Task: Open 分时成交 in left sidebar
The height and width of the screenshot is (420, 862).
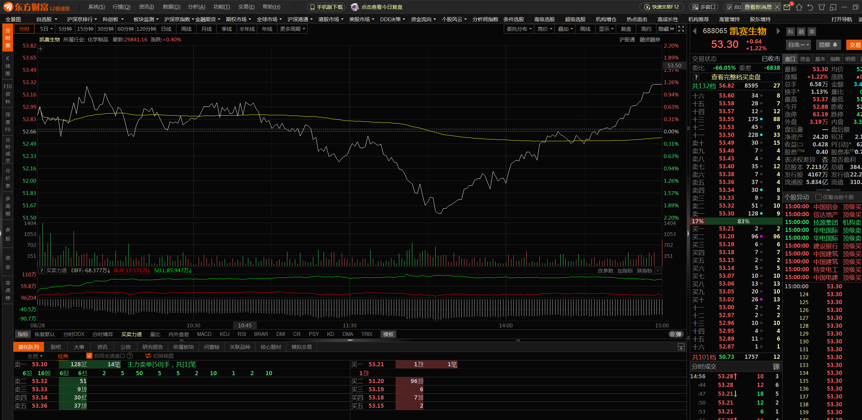Action: (8, 150)
